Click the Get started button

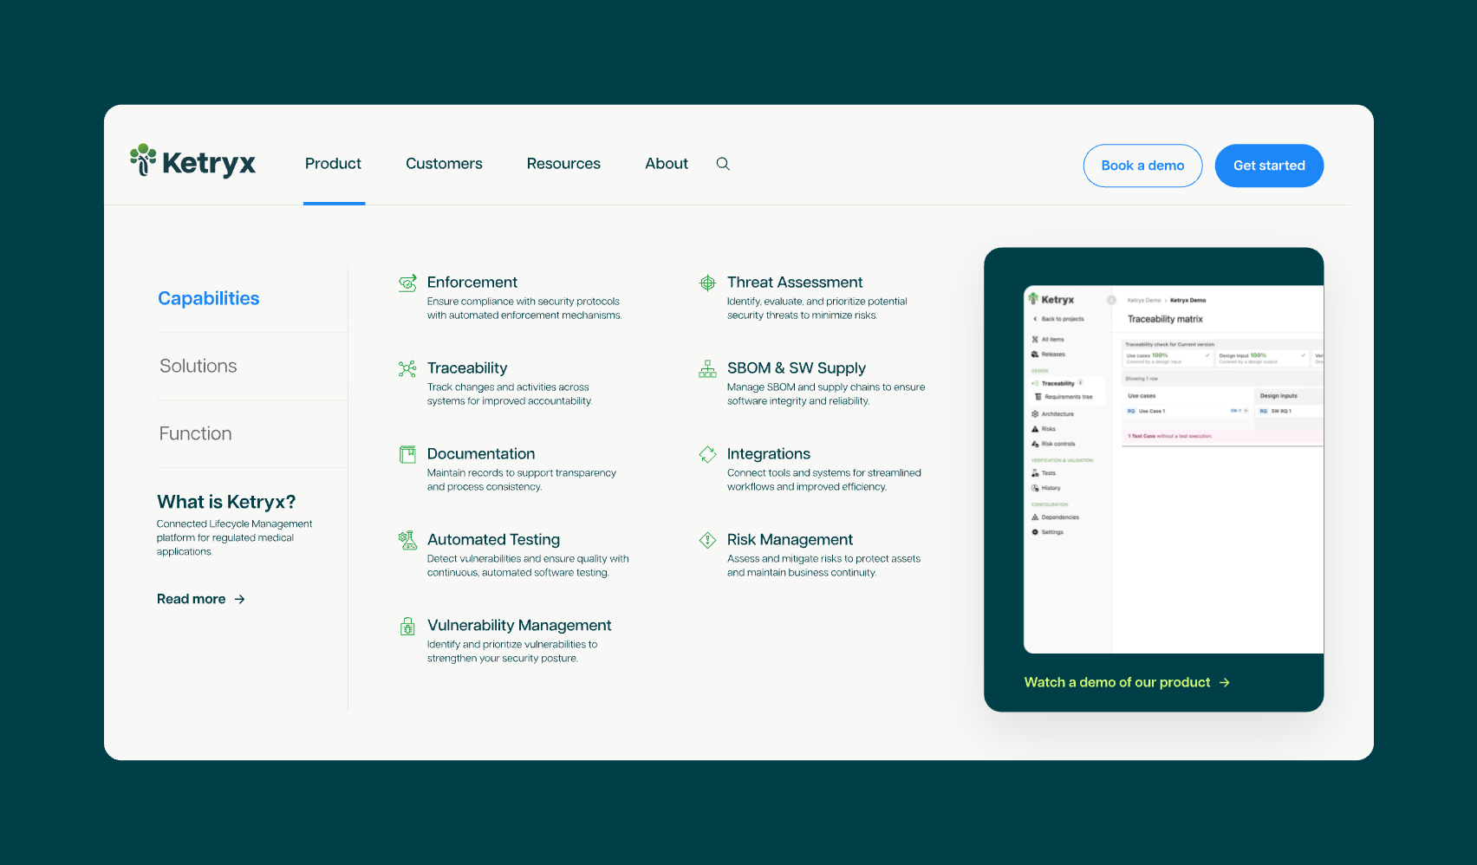click(1268, 166)
